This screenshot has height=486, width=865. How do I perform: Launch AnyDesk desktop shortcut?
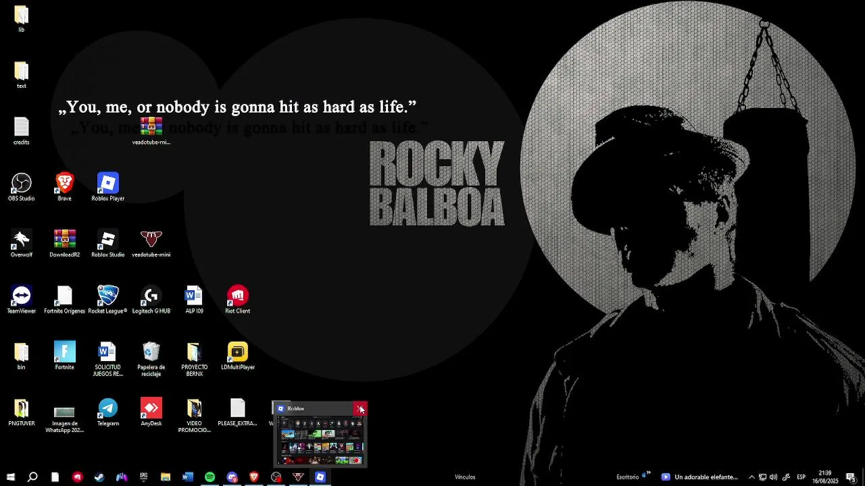151,412
